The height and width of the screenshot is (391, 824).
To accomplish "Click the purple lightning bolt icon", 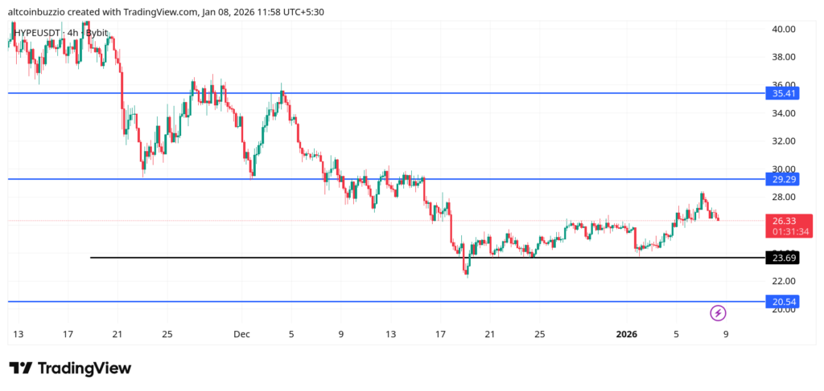I will [x=719, y=313].
